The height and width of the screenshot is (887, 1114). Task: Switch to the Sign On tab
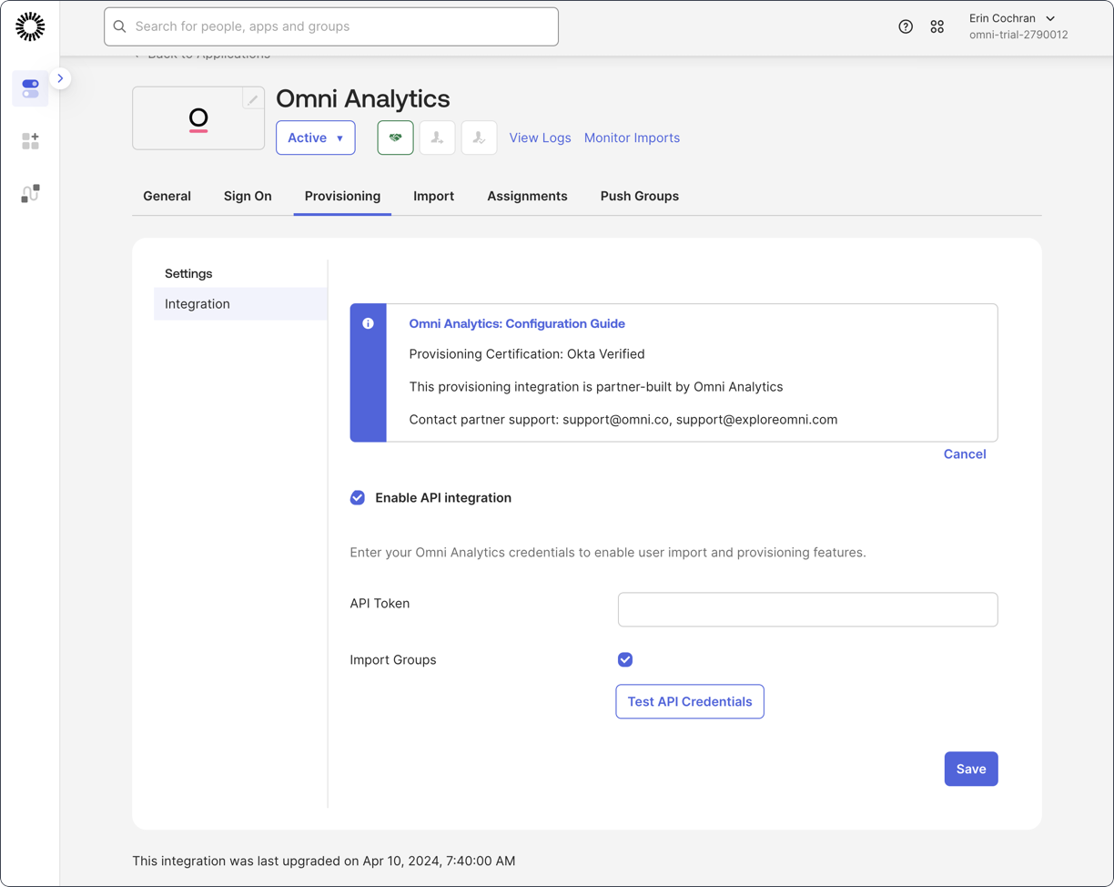(x=248, y=196)
